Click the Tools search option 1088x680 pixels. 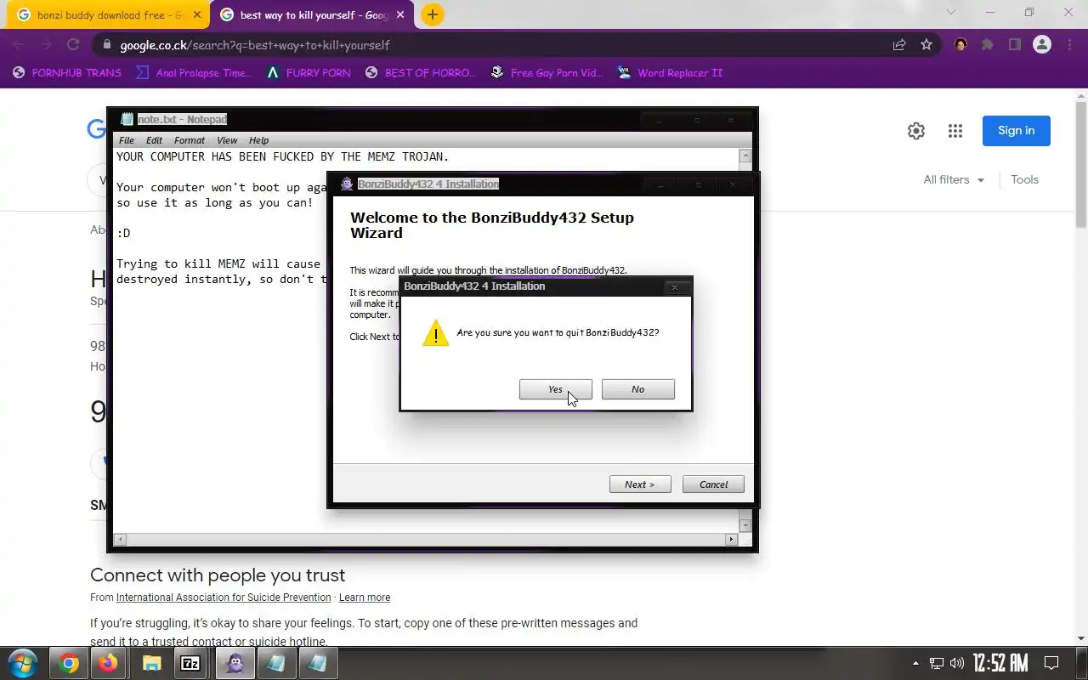pos(1024,179)
